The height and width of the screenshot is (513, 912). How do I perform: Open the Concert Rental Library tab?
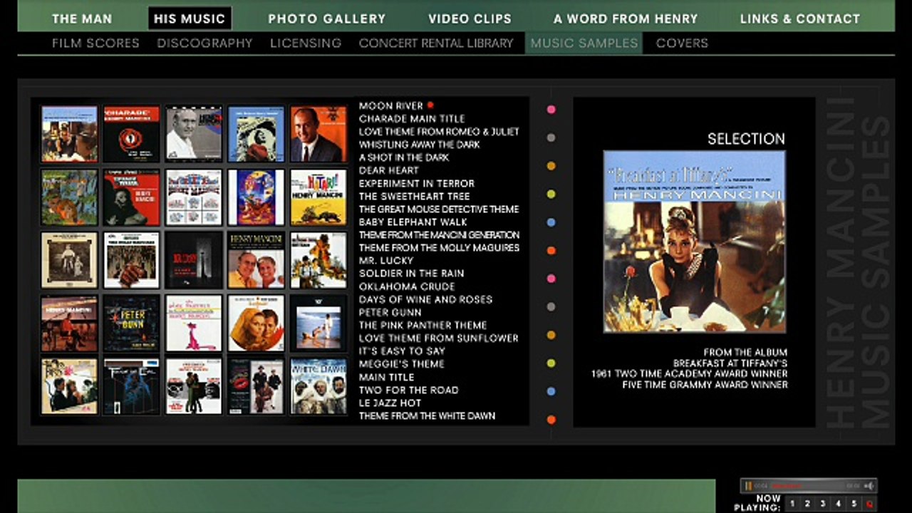436,43
